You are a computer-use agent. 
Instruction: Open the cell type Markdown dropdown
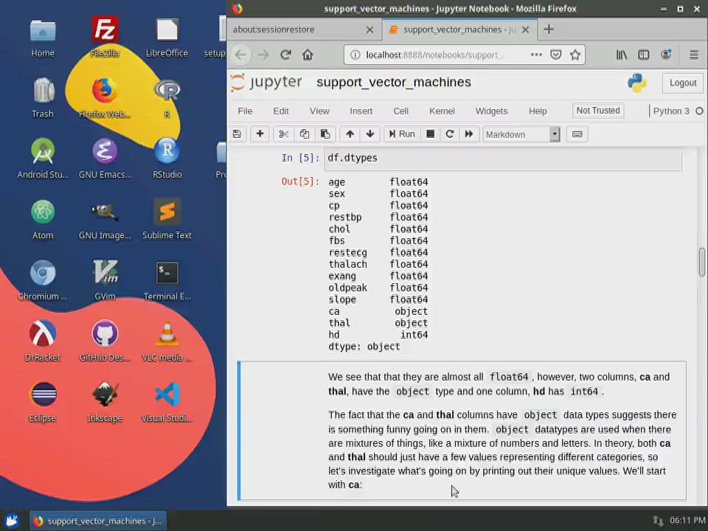[x=521, y=134]
